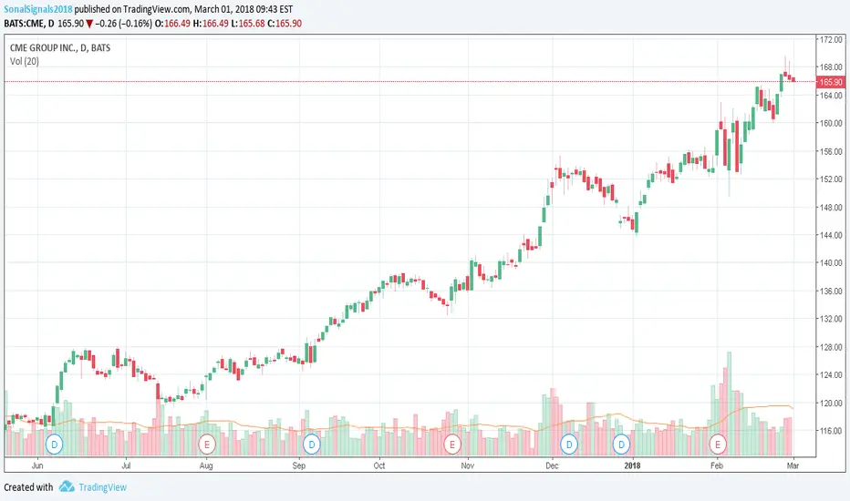Viewport: 850px width, 501px height.
Task: Click the Vol (20) indicator label
Action: pyautogui.click(x=25, y=61)
